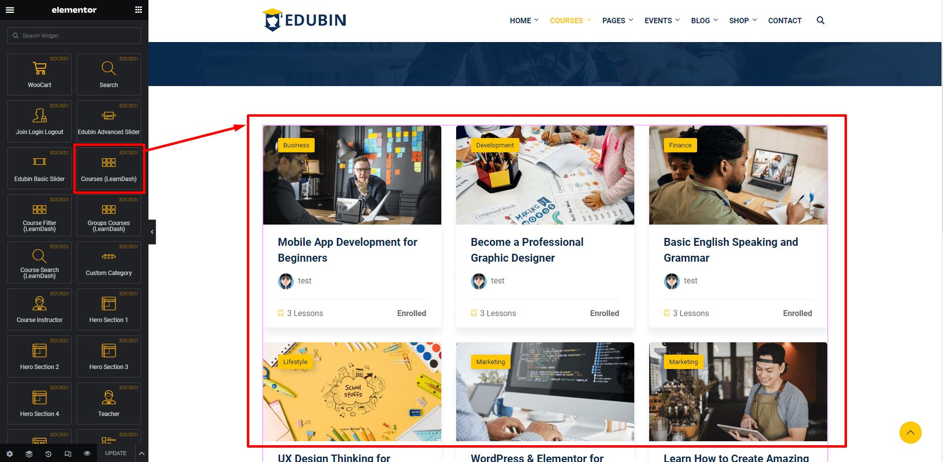Open Elementor settings gear

click(10, 454)
